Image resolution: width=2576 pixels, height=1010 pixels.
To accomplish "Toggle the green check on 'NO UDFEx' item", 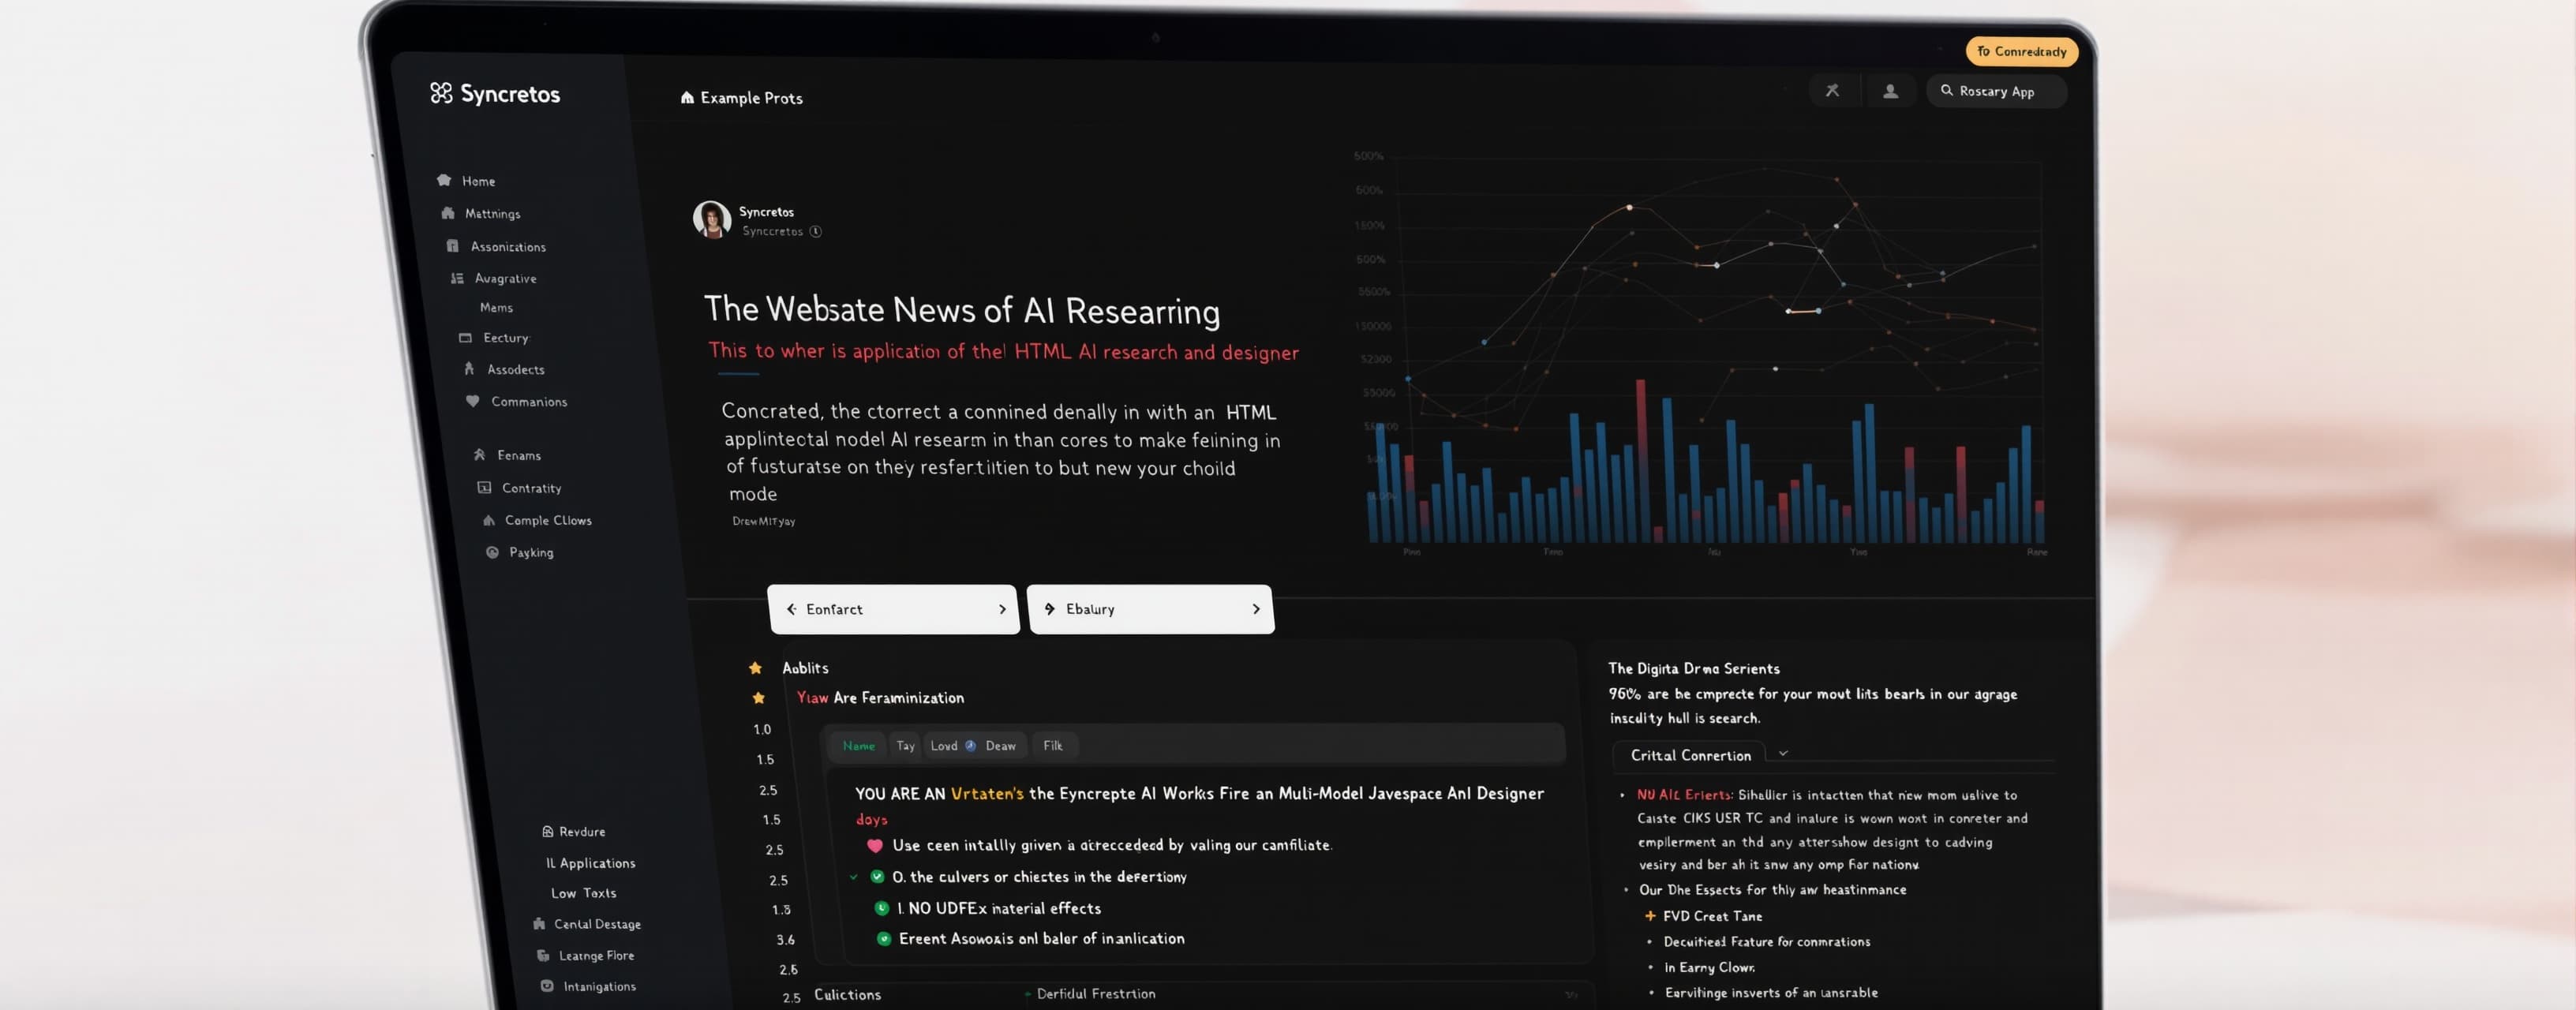I will click(882, 908).
